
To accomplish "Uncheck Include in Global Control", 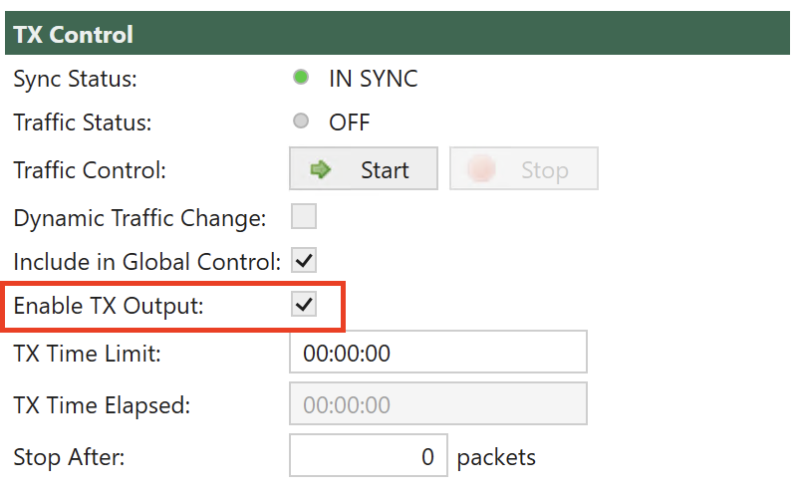I will click(304, 260).
